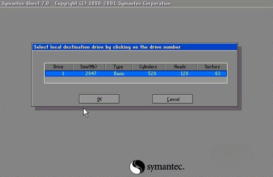This screenshot has height=177, width=273.
Task: Click the symantec wordmark text
Action: pos(165,167)
